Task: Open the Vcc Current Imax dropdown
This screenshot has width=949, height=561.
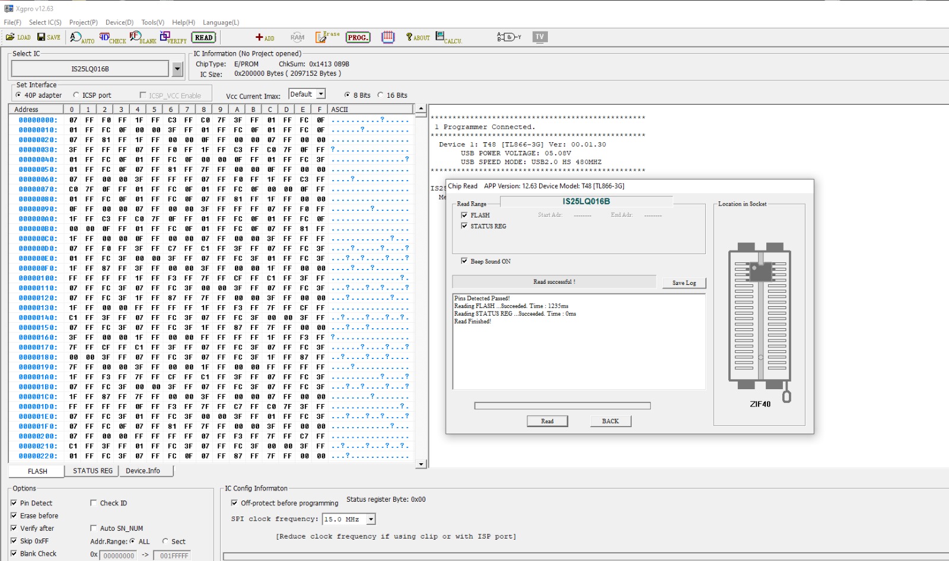Action: 321,94
